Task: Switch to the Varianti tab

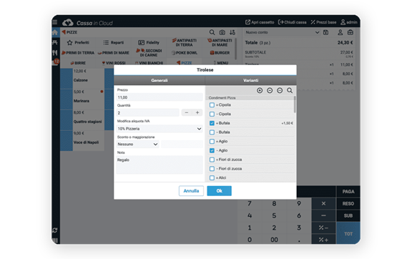Action: point(250,80)
